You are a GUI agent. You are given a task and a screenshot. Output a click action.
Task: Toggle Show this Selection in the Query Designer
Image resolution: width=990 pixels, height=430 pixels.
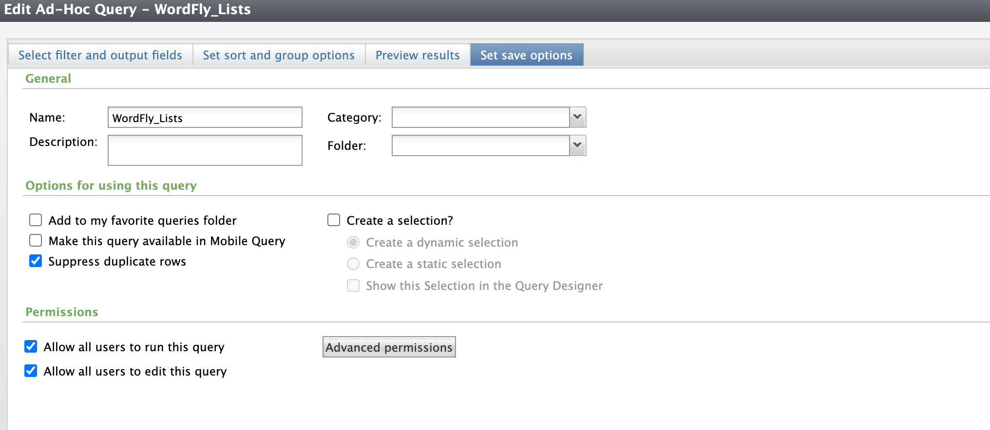353,286
